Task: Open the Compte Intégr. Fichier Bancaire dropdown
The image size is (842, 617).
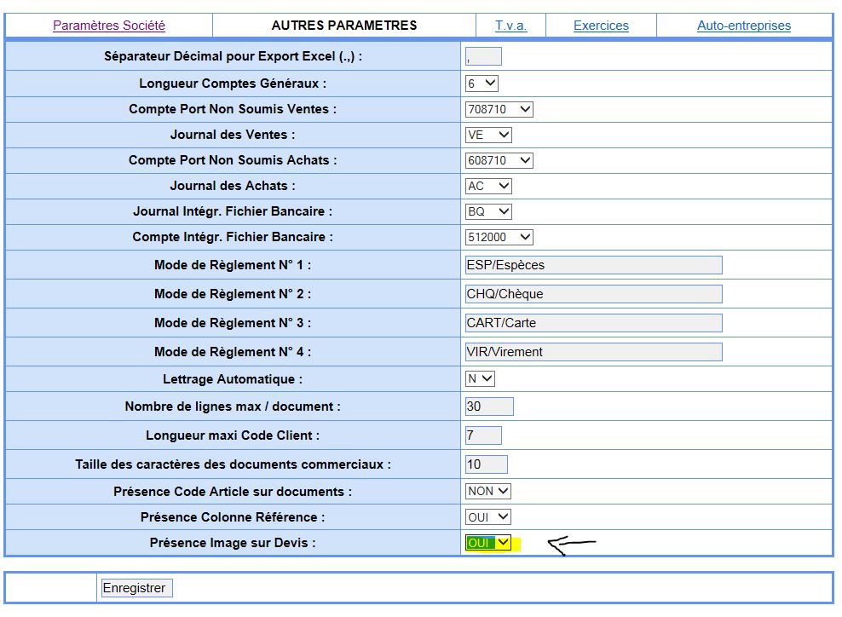Action: (x=499, y=237)
